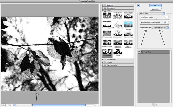Expand the Tratti pennello filter folder
Image resolution: width=173 pixels, height=107 pixels.
[x=103, y=65]
